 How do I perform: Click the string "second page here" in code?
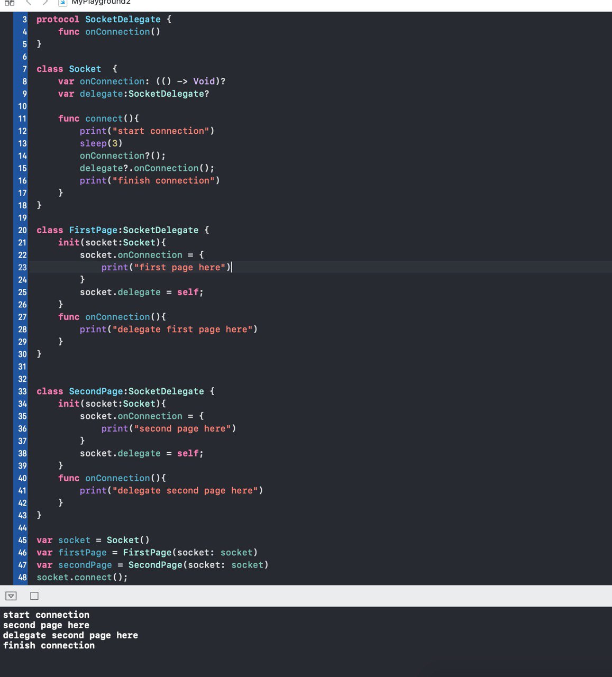(182, 429)
